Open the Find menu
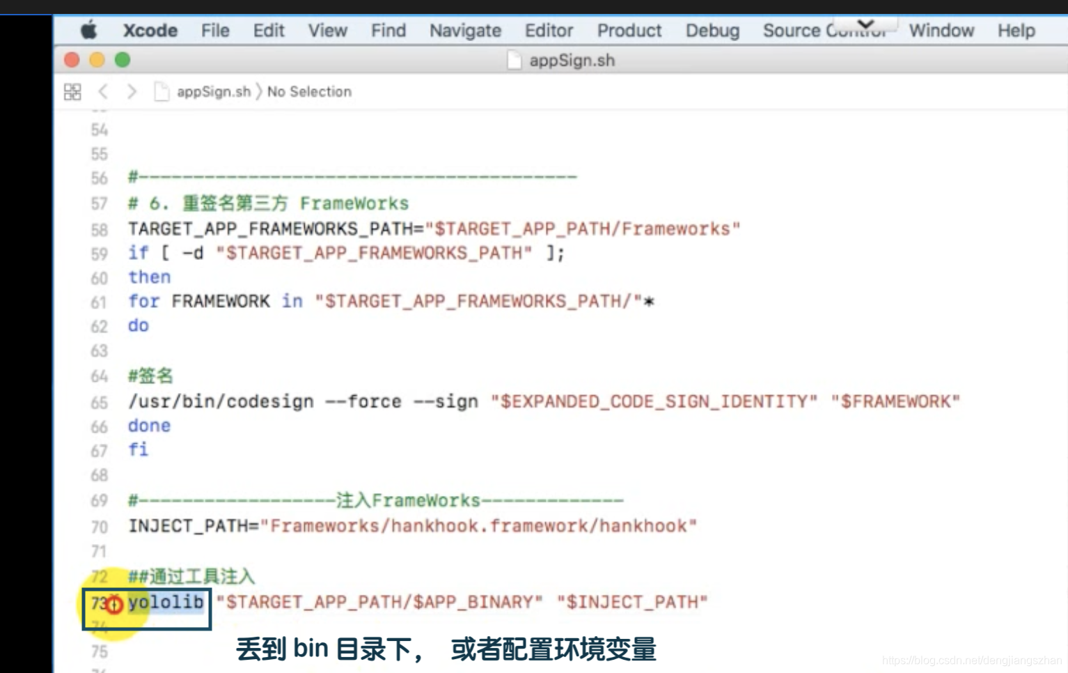Viewport: 1068px width, 673px height. point(388,31)
